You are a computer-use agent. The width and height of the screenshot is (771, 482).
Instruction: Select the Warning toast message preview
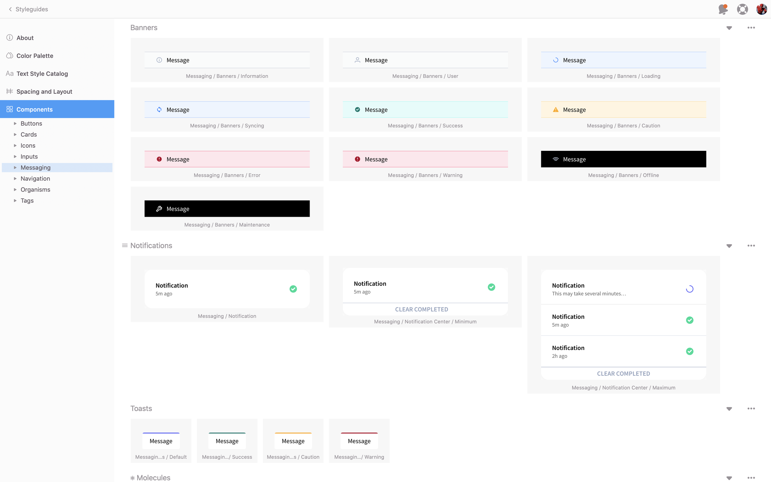pyautogui.click(x=359, y=441)
